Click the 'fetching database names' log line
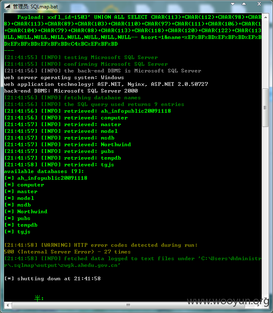 (x=72, y=98)
